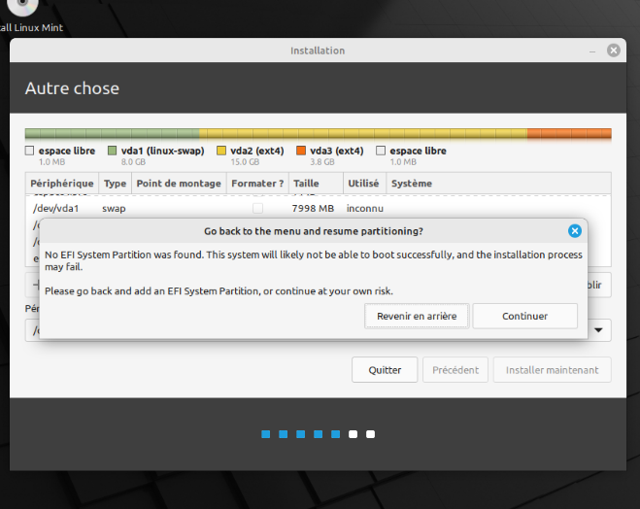Click the Autre chose heading
Screen dimensions: 640x509
[72, 88]
